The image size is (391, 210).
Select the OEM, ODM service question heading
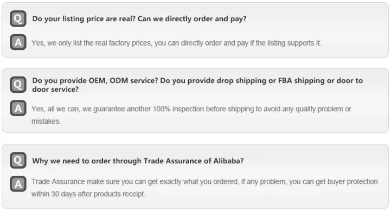[x=197, y=85]
